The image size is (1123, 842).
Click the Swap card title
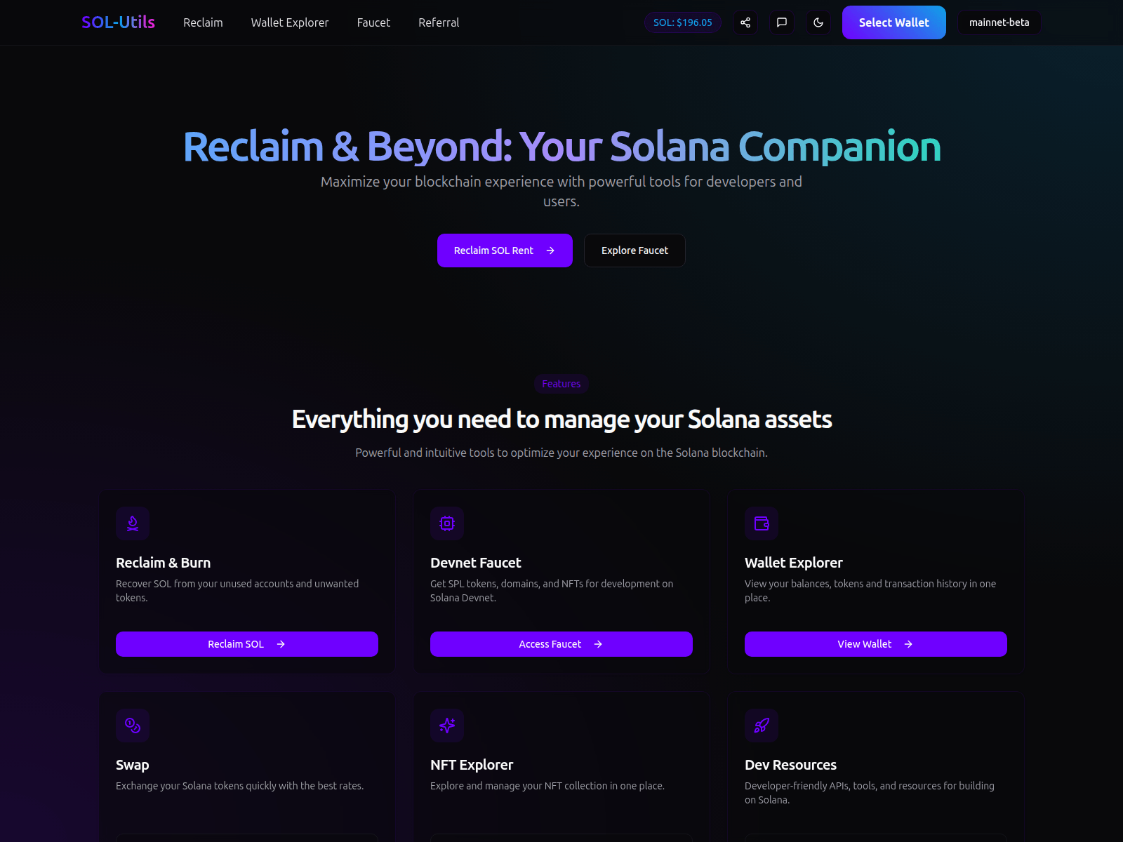132,765
